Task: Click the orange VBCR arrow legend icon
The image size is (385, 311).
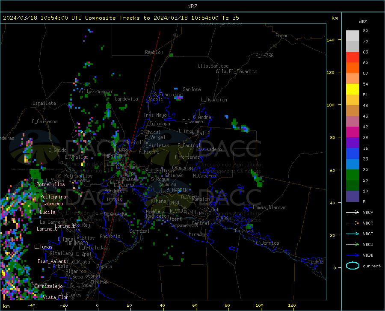Action: tap(352, 223)
